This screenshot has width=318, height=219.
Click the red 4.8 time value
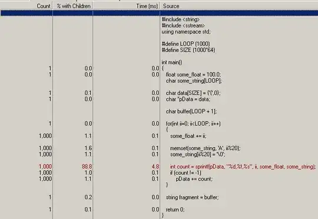155,167
